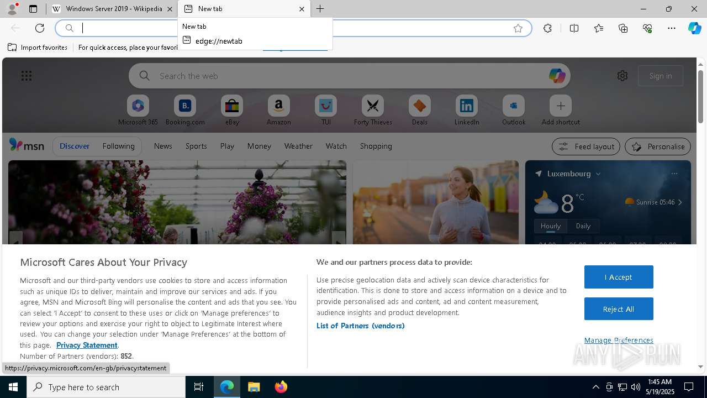Click the taskbar search box
The height and width of the screenshot is (398, 707).
click(x=106, y=387)
